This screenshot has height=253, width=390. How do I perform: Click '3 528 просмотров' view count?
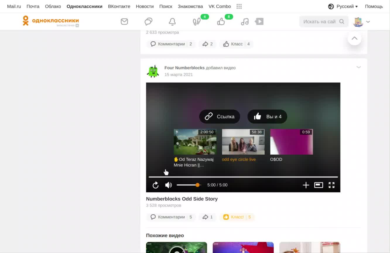click(164, 206)
